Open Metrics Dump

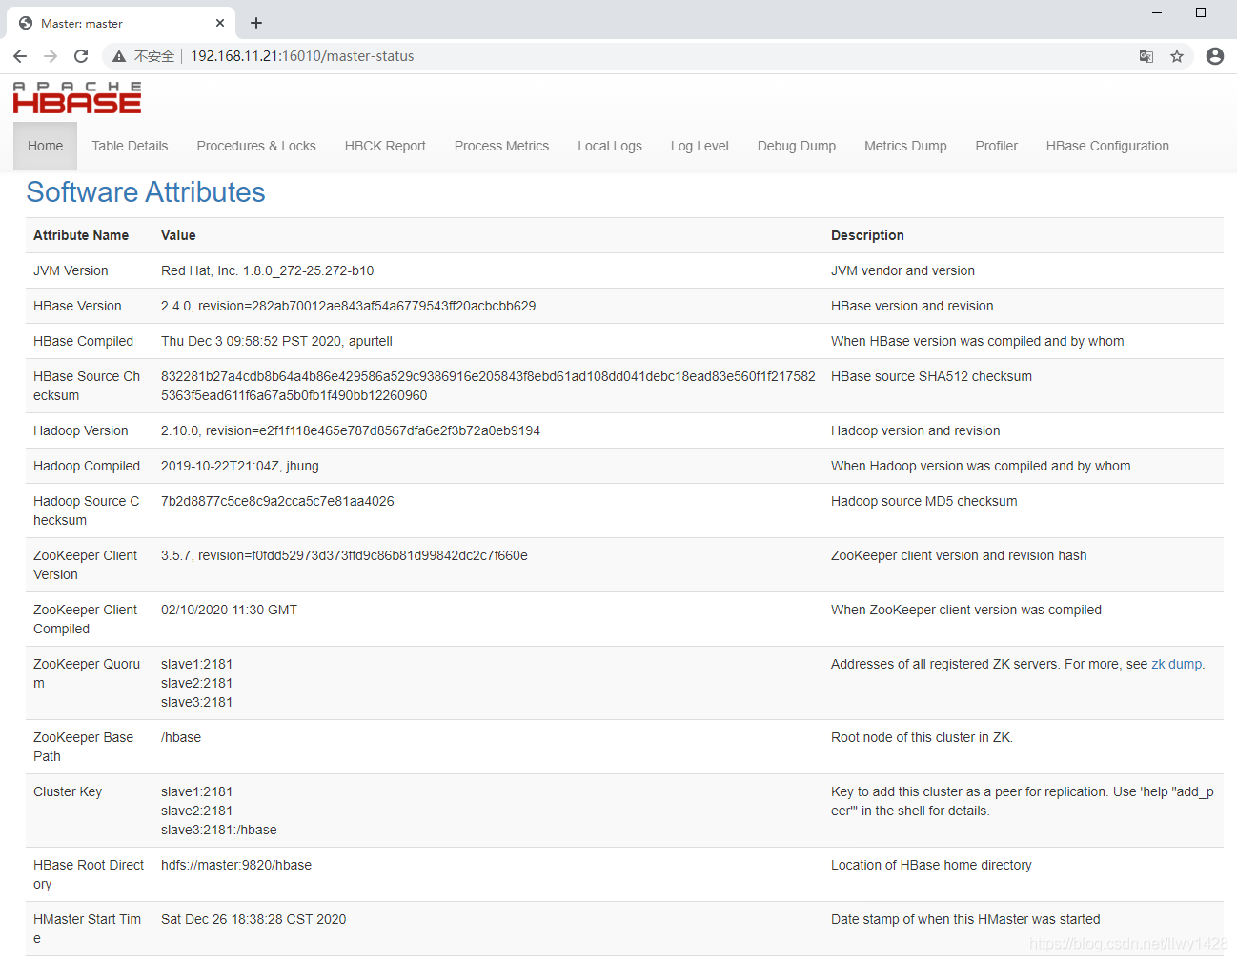(x=905, y=146)
